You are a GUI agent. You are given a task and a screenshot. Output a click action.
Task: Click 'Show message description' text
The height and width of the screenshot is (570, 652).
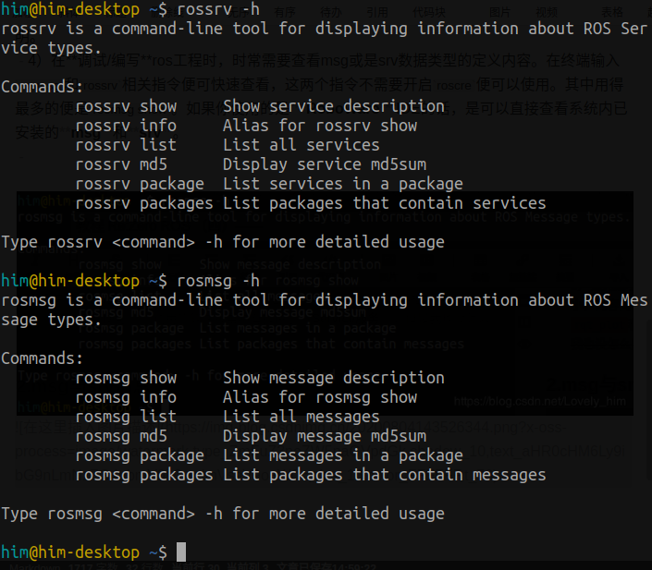334,378
